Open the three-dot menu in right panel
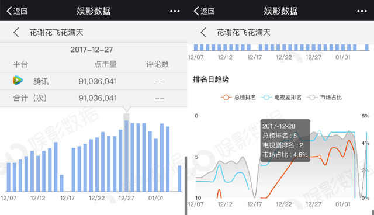 (x=362, y=11)
